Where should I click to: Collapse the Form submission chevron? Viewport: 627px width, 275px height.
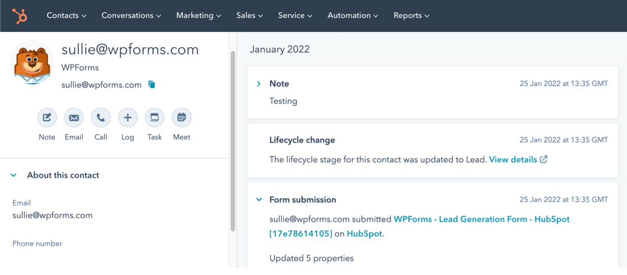pos(258,199)
